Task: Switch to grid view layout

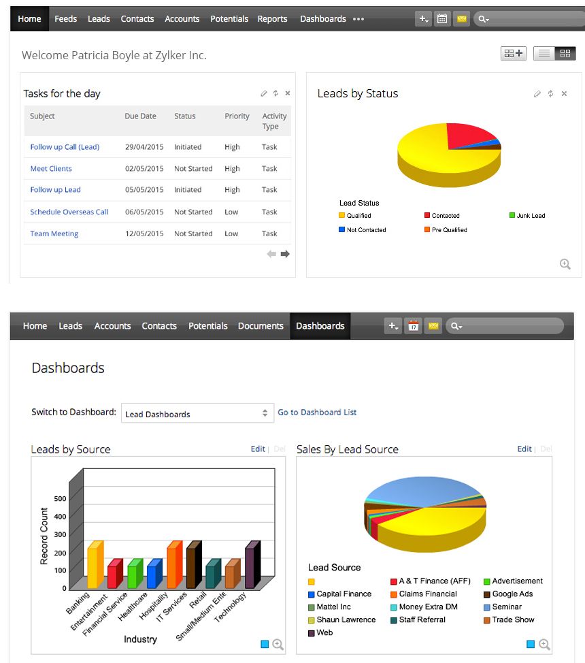Action: click(567, 52)
